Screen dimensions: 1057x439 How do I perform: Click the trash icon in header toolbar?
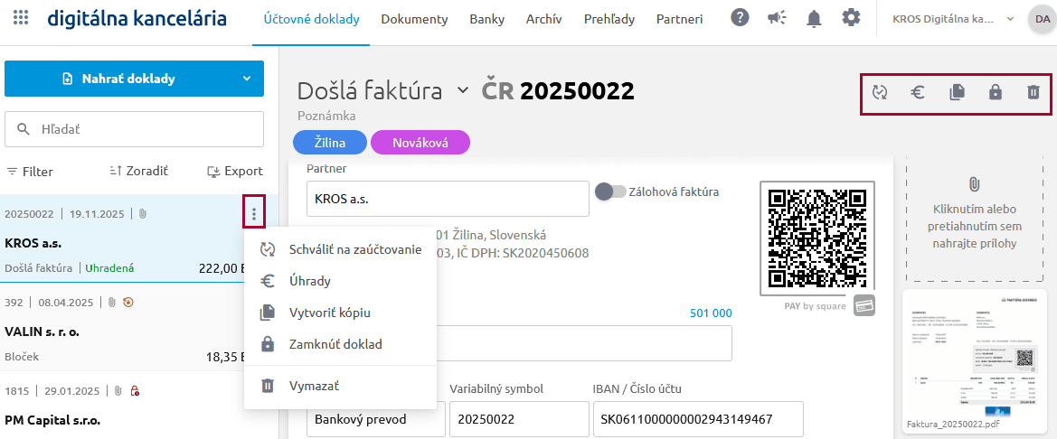(x=1033, y=91)
